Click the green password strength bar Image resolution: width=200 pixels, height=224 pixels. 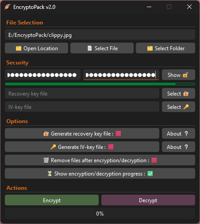[100, 84]
